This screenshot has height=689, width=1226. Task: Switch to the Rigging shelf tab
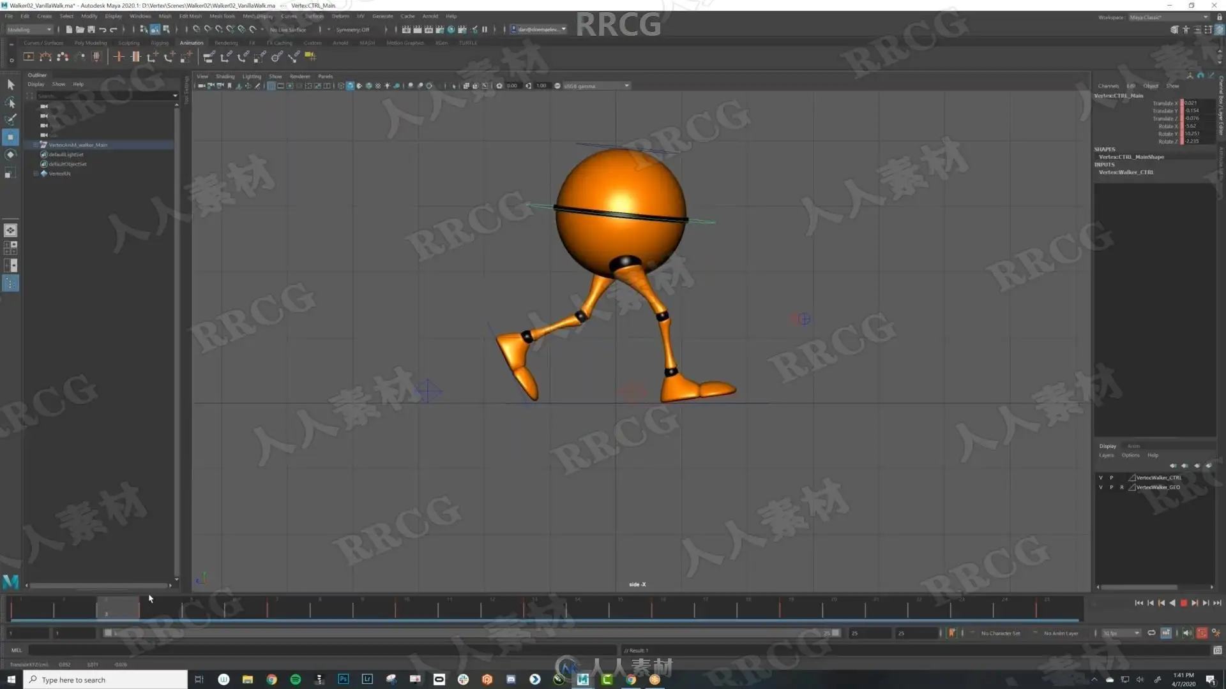tap(160, 43)
